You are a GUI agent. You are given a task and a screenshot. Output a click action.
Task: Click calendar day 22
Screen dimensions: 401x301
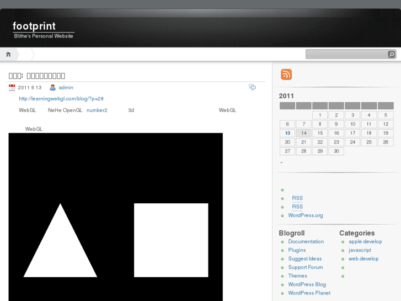(x=320, y=142)
